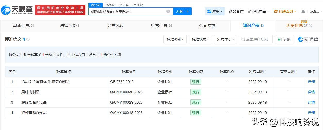Open the 经营信息 tab
The width and height of the screenshot is (323, 130).
pyautogui.click(x=161, y=26)
